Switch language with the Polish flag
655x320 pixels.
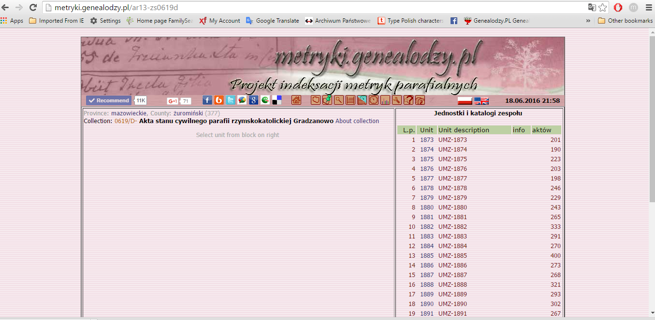point(465,101)
